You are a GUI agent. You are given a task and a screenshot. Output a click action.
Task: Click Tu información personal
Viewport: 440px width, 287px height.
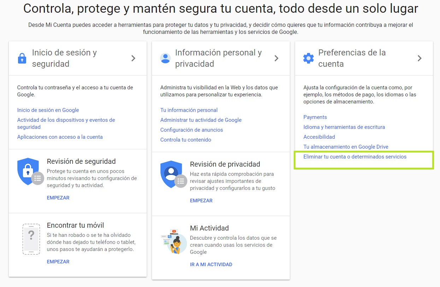coord(189,110)
